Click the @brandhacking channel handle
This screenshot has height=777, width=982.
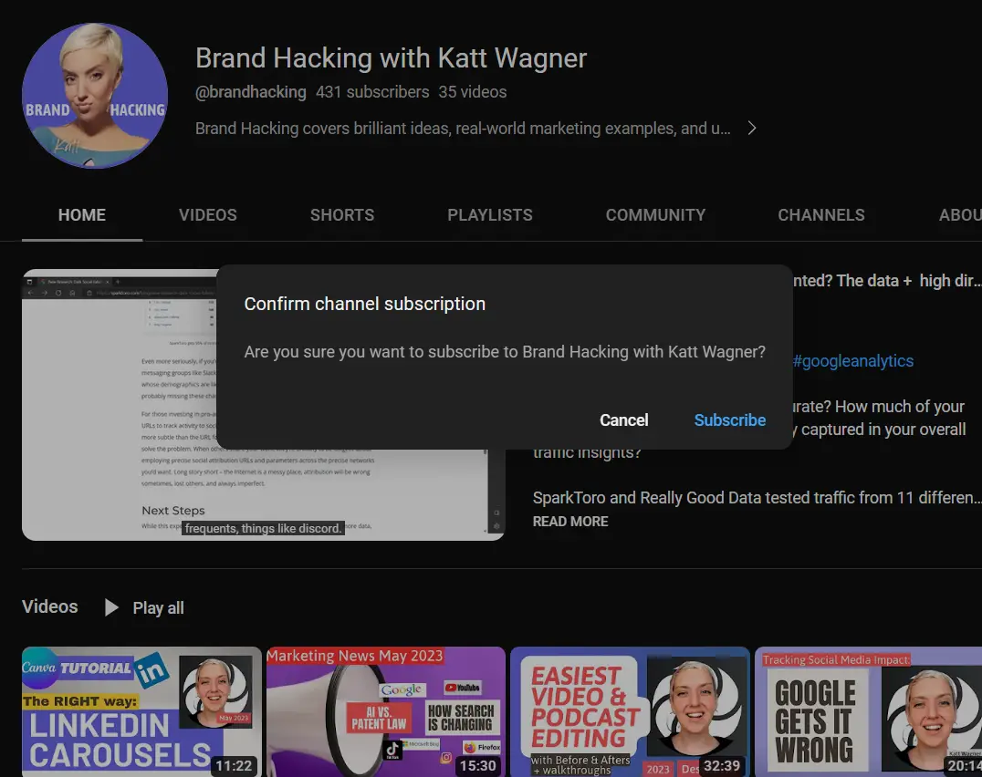pyautogui.click(x=250, y=92)
